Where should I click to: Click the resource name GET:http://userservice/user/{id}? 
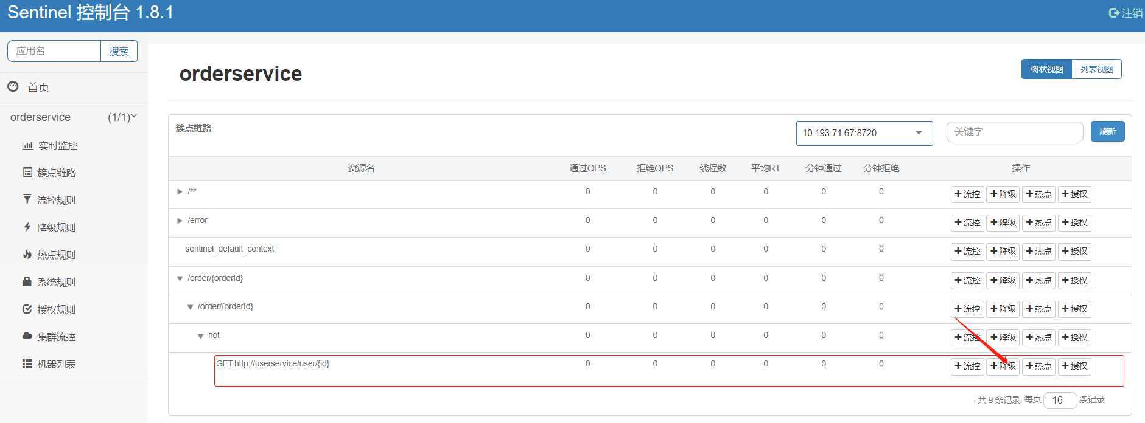[273, 363]
